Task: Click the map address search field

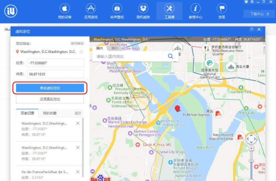Action: [x=127, y=56]
